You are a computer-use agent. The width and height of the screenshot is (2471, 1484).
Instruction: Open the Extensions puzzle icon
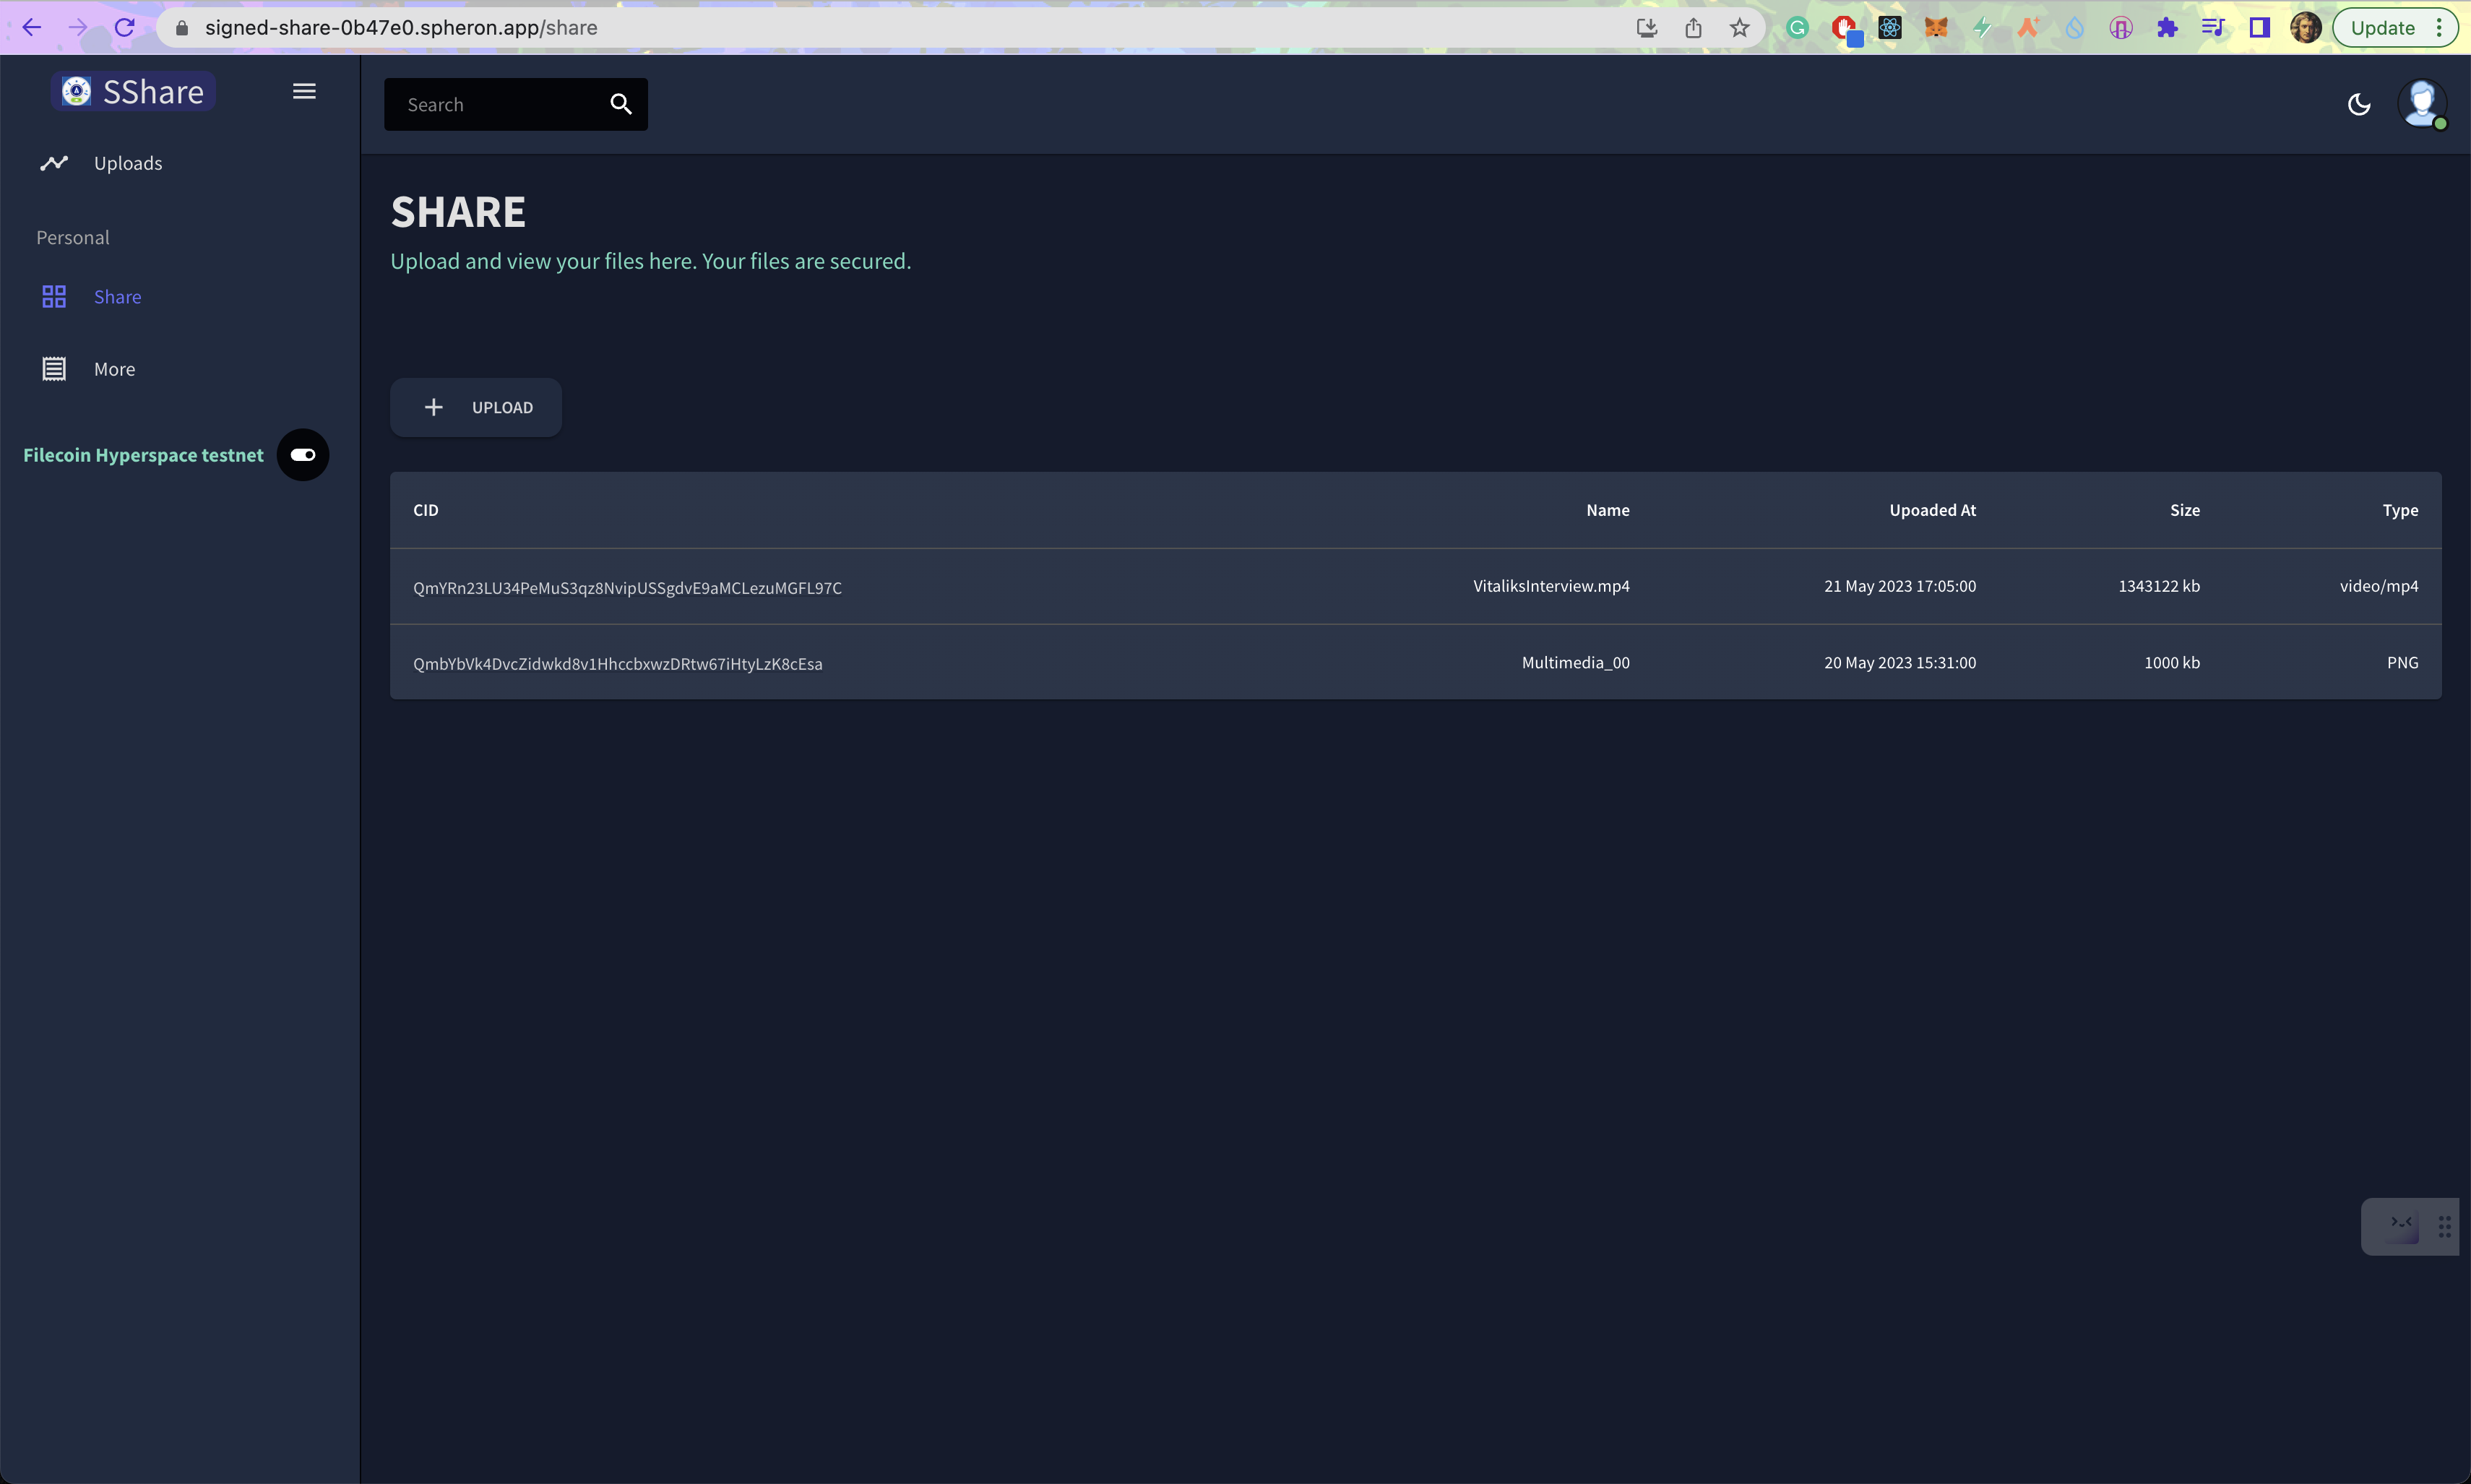click(x=2167, y=27)
